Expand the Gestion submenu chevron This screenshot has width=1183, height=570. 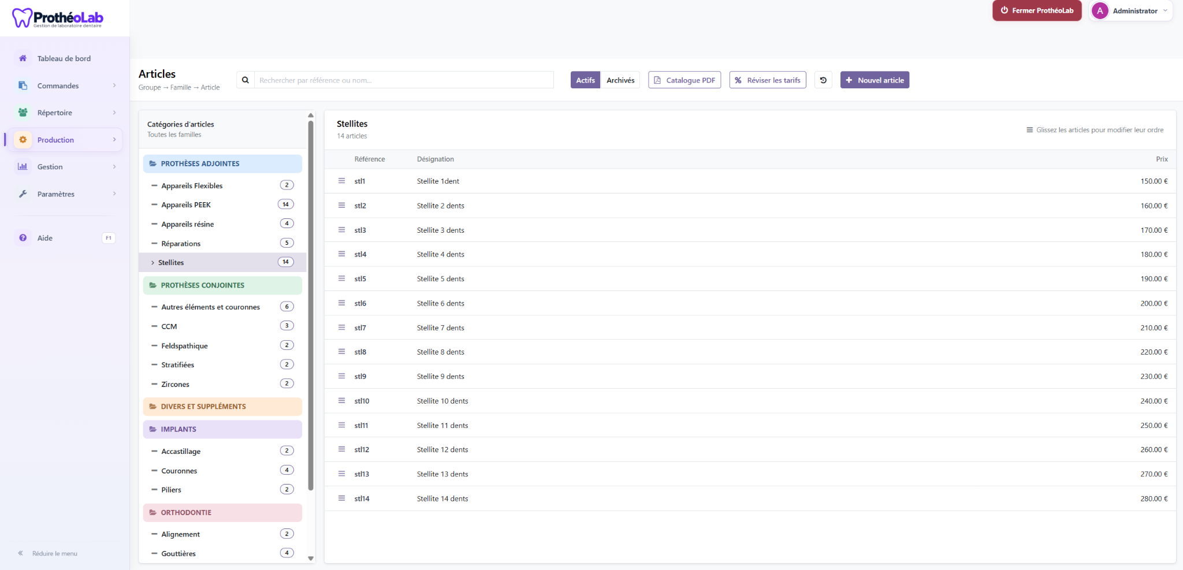tap(114, 167)
